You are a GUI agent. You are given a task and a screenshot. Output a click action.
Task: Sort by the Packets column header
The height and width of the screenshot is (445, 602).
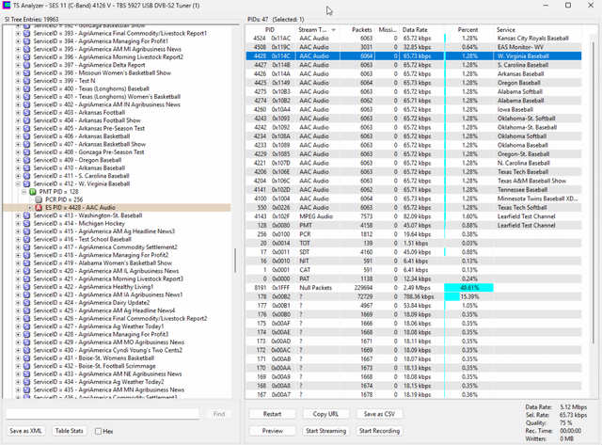tap(356, 29)
